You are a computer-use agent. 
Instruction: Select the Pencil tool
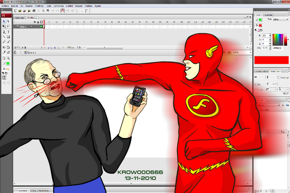pos(4,42)
